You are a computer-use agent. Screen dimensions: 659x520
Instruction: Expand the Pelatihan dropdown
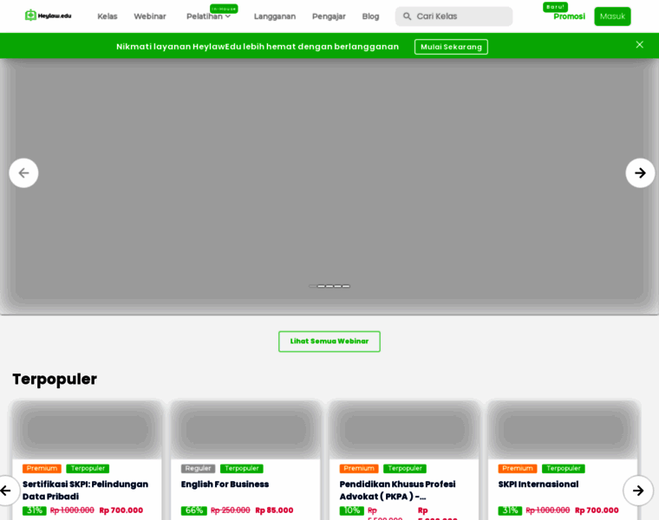click(x=208, y=16)
